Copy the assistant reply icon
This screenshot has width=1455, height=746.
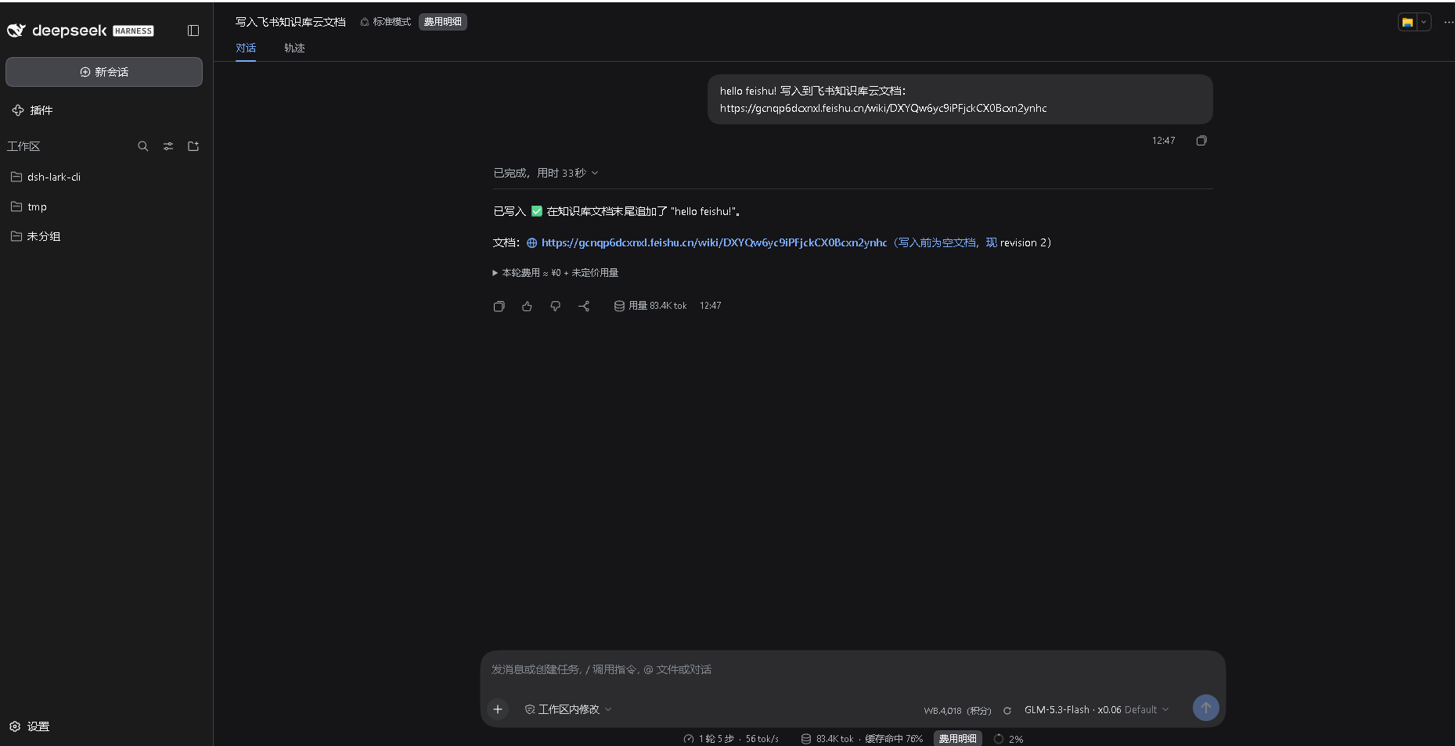pyautogui.click(x=499, y=306)
